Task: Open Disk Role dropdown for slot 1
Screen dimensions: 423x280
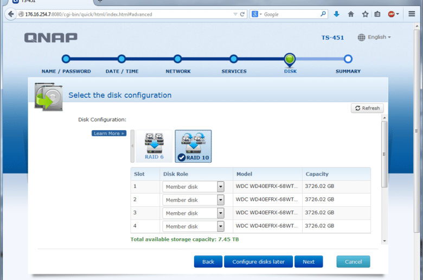Action: click(x=193, y=187)
